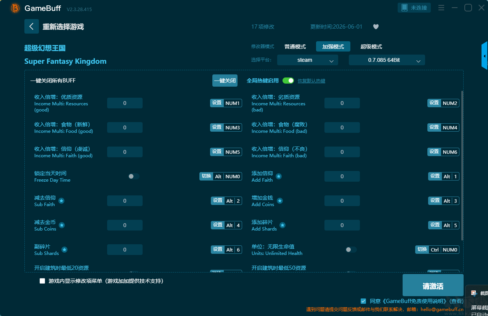Click the Sub Coins value field

[125, 225]
